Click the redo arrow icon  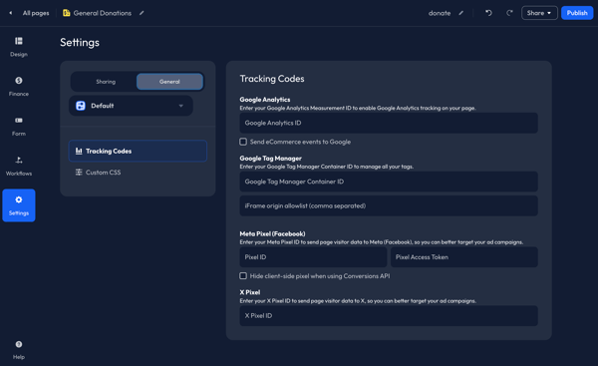(509, 13)
